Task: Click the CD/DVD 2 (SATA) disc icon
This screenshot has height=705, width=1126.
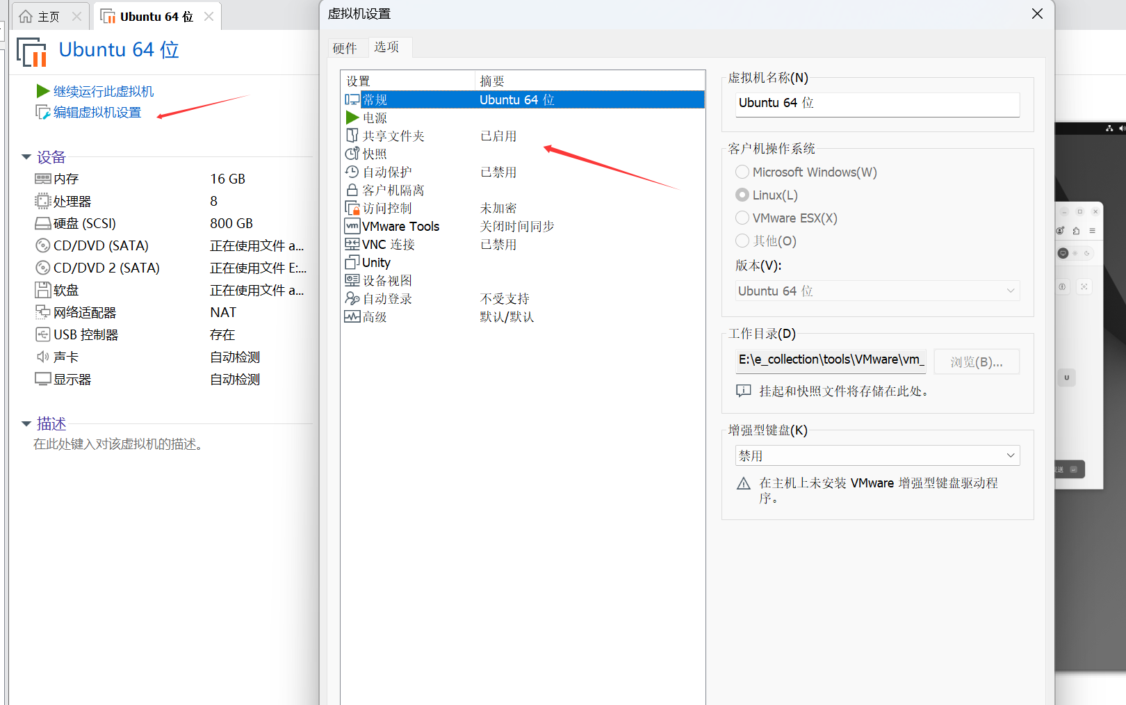Action: (x=43, y=268)
